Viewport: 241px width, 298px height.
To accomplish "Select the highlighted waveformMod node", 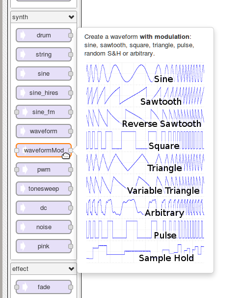I will [44, 150].
